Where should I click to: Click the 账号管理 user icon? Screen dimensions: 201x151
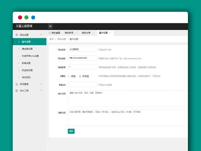pyautogui.click(x=17, y=84)
